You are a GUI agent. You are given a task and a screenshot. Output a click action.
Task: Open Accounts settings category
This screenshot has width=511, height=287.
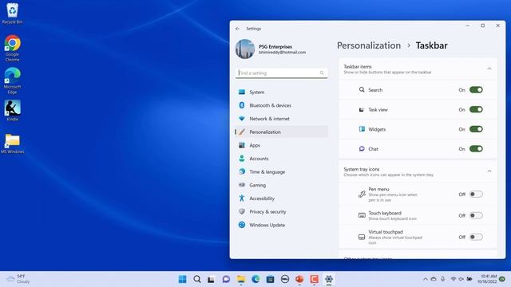(281, 159)
